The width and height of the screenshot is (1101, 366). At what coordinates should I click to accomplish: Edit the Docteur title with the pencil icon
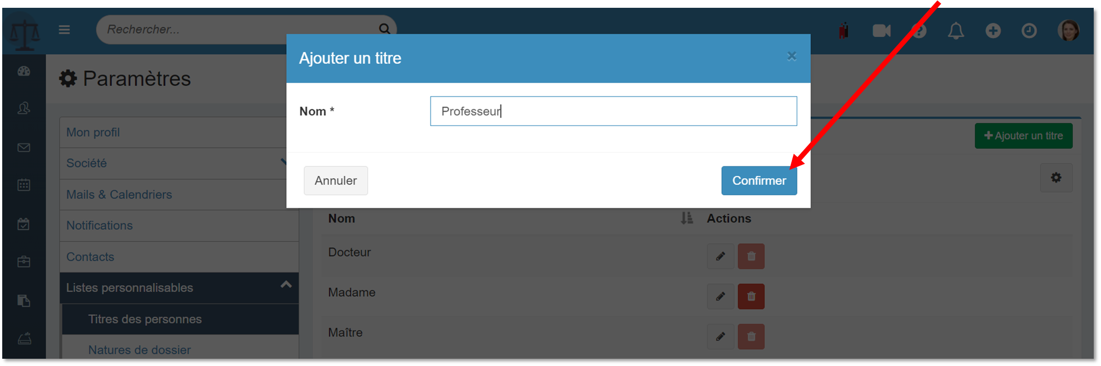pyautogui.click(x=720, y=256)
